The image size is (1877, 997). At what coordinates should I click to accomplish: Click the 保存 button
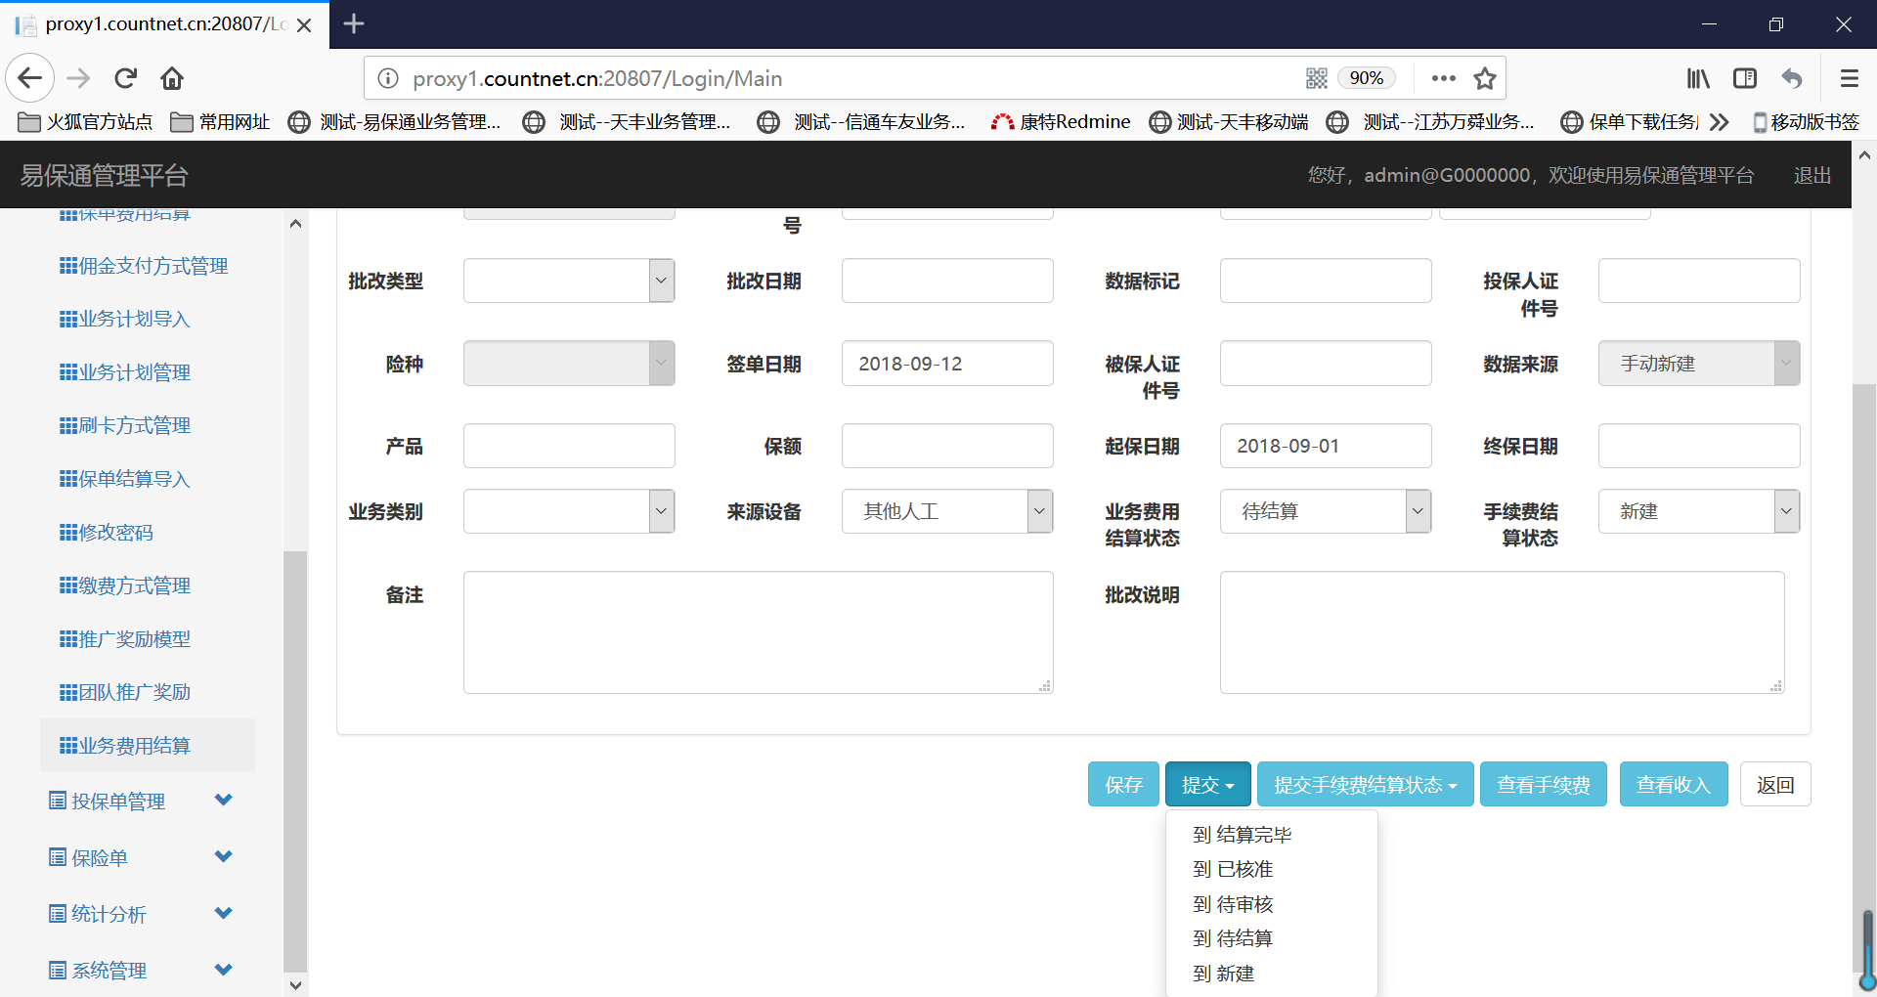1123,785
